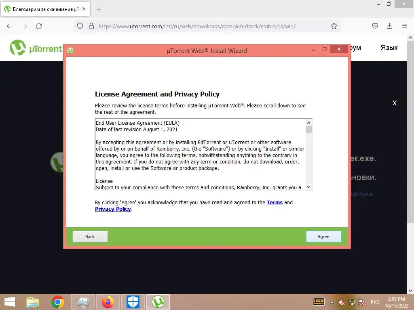The height and width of the screenshot is (310, 414).
Task: Click the license scrollbar down arrow
Action: (308, 187)
